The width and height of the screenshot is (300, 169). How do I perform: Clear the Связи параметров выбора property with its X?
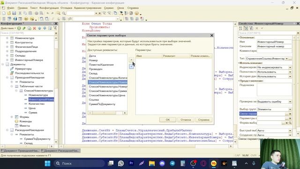(290, 114)
